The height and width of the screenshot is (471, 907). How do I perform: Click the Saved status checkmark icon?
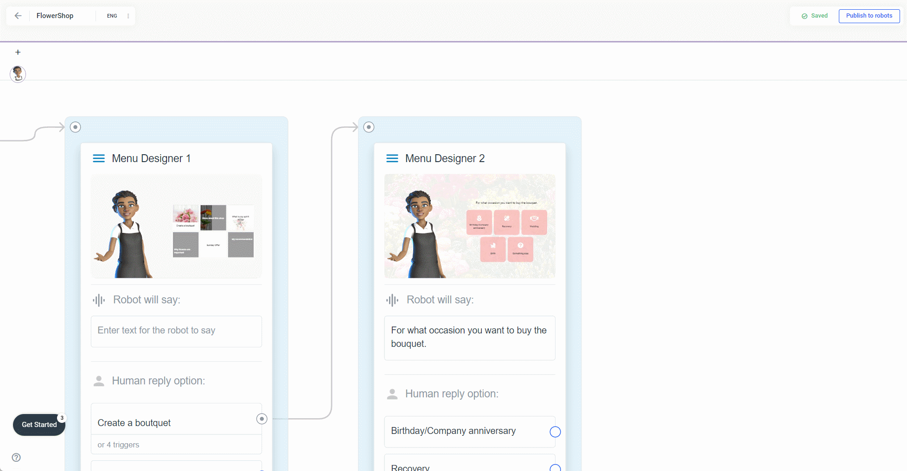click(805, 16)
